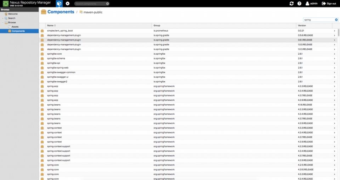Open the Administration gear icon

click(x=68, y=4)
